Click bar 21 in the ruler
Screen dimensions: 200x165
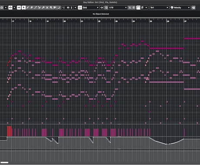click(82, 21)
